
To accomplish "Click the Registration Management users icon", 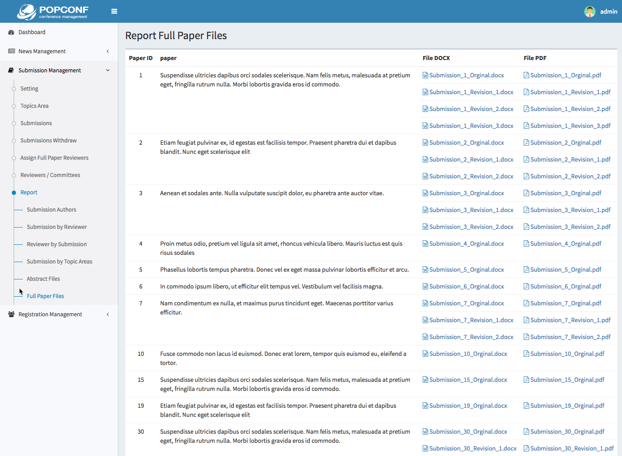I will [x=11, y=314].
